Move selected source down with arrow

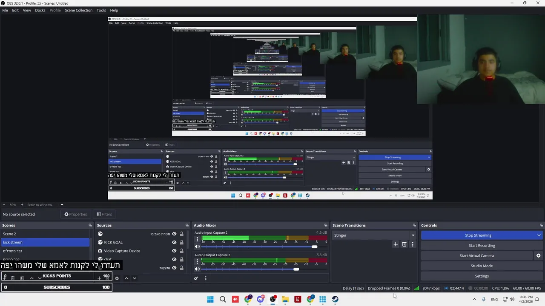point(135,278)
